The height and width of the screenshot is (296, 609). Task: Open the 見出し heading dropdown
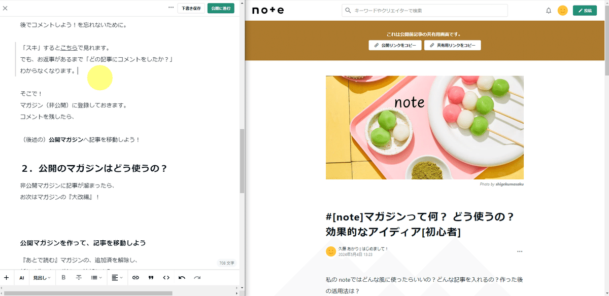pyautogui.click(x=42, y=278)
